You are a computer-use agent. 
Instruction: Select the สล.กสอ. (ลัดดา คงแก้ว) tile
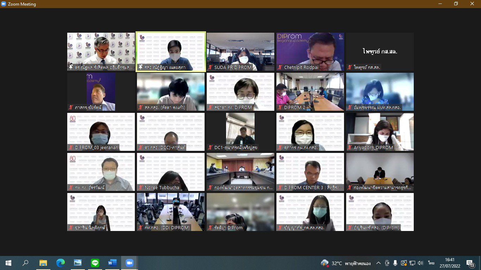tap(171, 92)
